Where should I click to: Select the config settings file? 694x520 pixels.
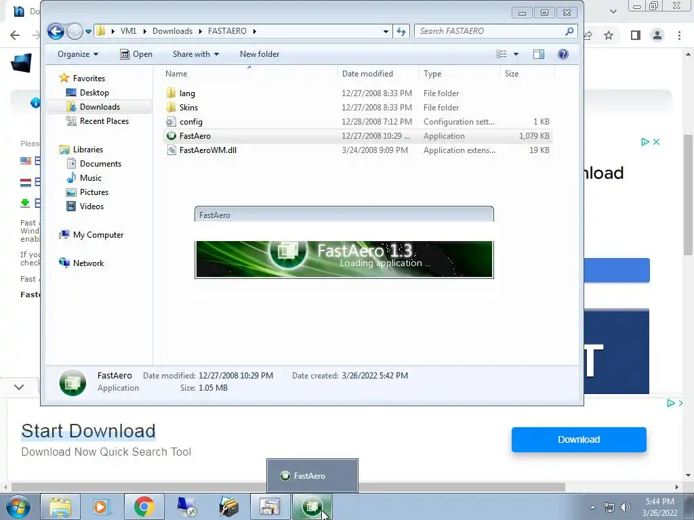tap(358, 122)
